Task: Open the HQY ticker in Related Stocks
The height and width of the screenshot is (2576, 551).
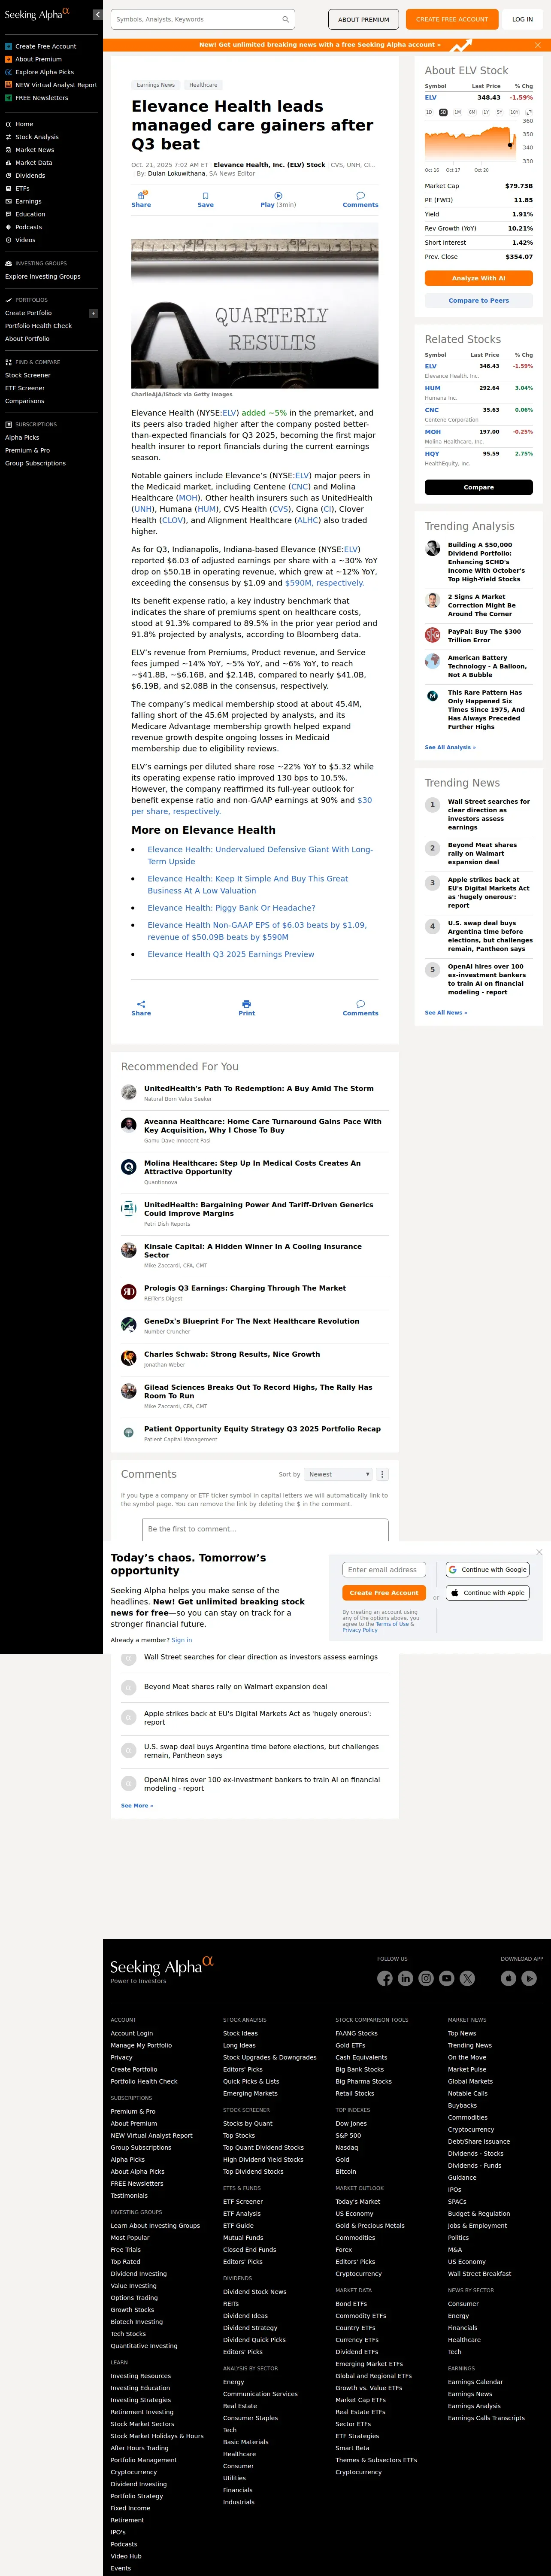Action: (x=432, y=454)
